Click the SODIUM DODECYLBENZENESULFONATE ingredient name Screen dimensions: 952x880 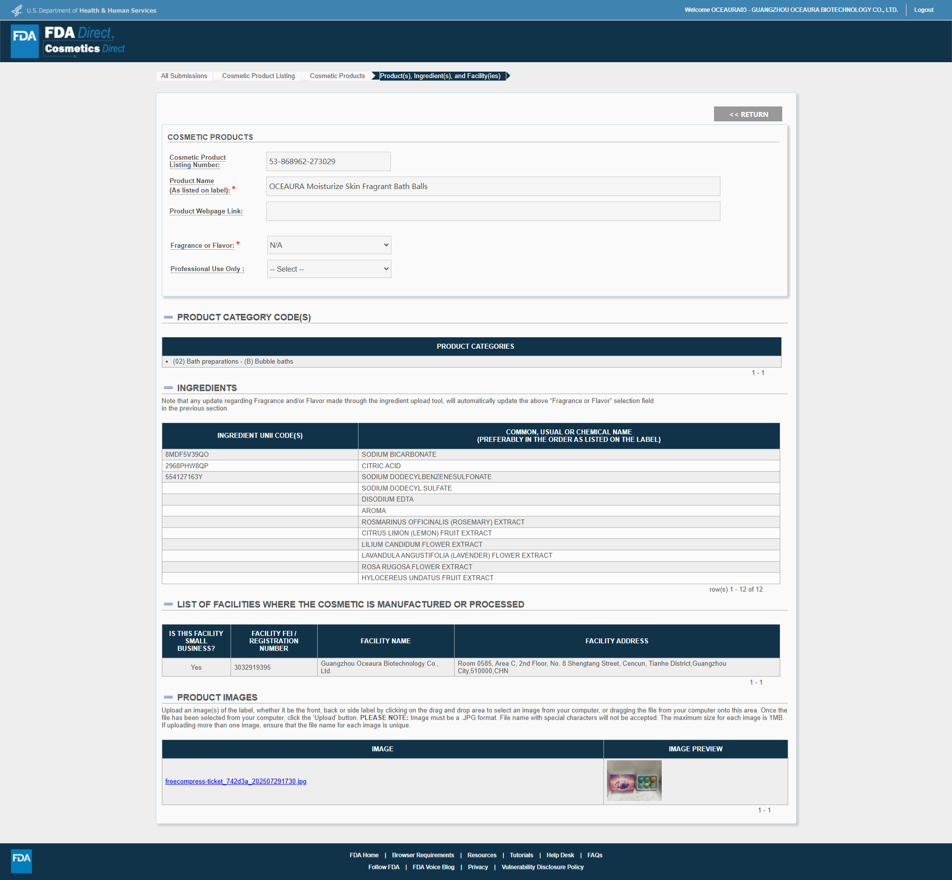tap(426, 477)
